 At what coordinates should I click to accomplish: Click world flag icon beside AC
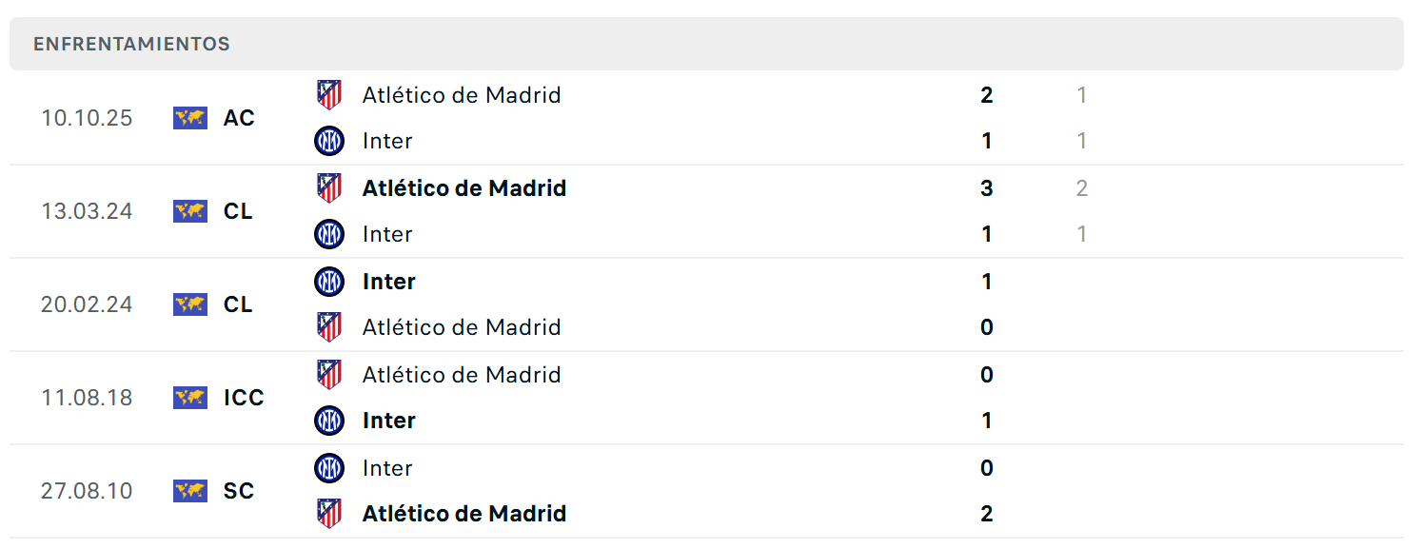(x=190, y=118)
